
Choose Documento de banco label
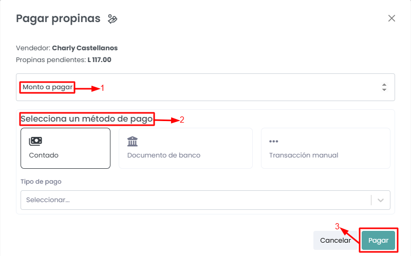[x=164, y=155]
